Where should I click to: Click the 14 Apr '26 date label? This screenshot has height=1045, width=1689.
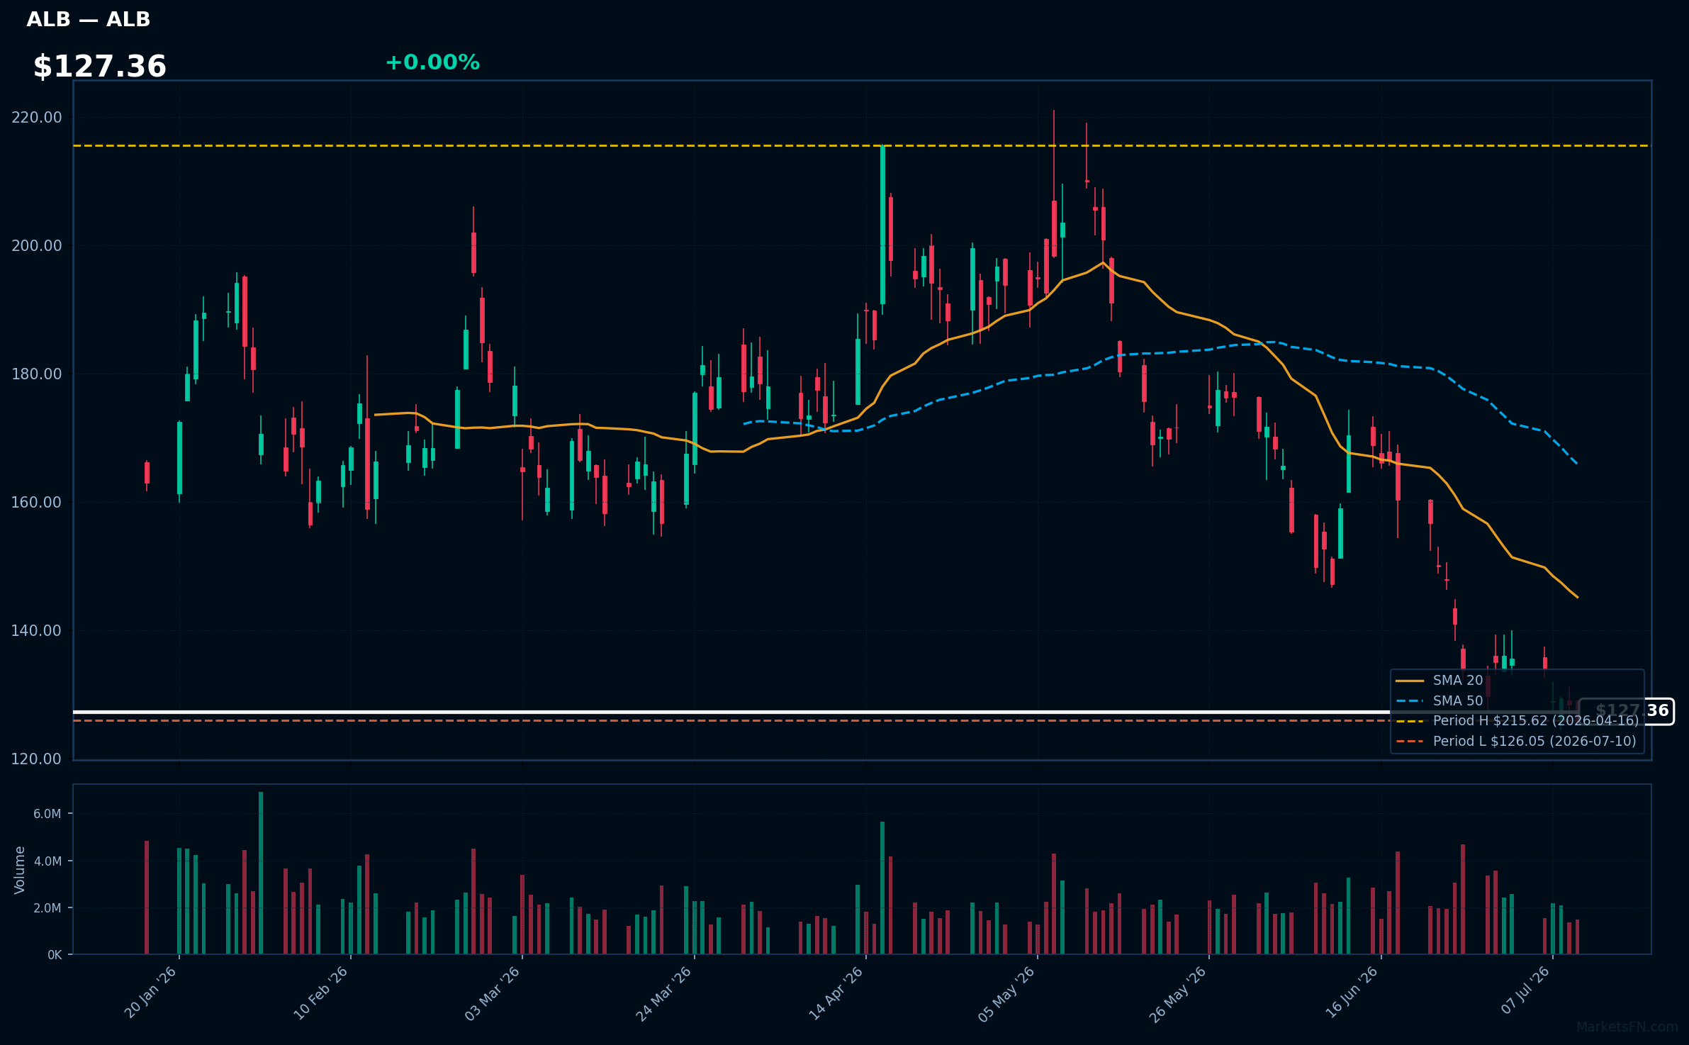click(836, 993)
